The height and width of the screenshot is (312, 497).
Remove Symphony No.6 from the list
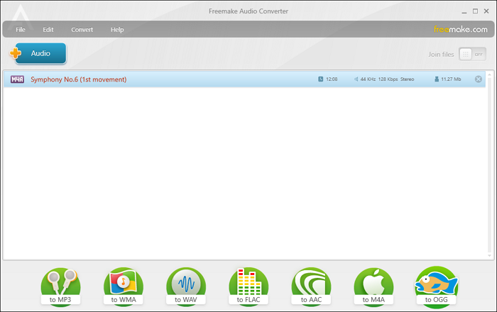coord(478,79)
